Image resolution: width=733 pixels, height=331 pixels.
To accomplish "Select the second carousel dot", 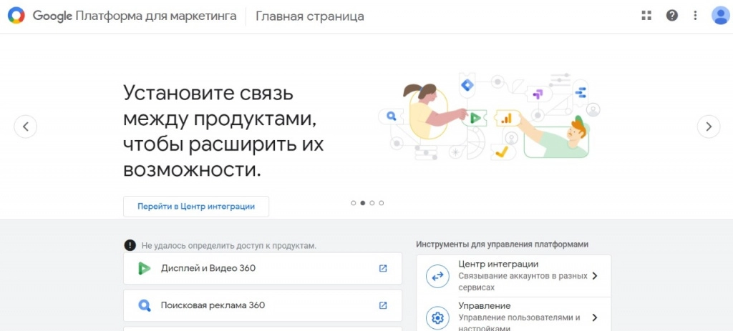I will pos(363,203).
